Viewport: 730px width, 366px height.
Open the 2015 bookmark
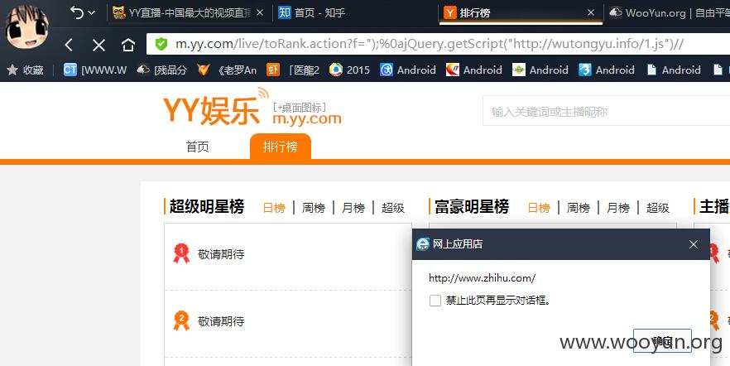coord(349,70)
